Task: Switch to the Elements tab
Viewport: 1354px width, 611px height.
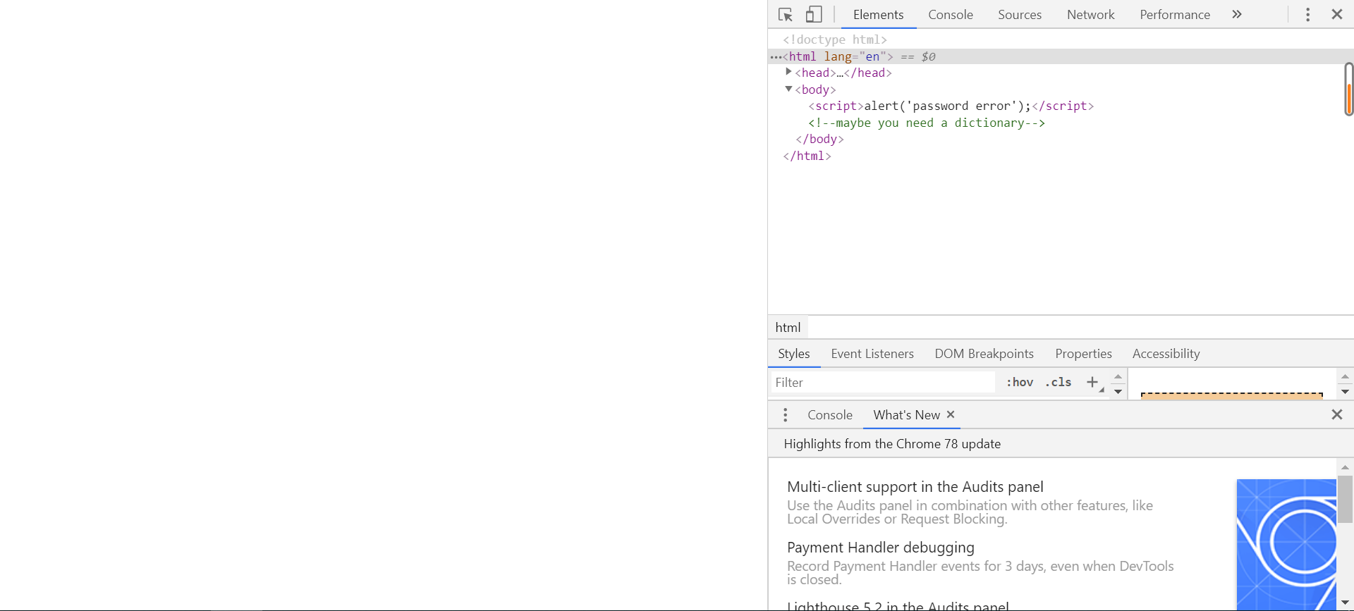Action: coord(878,15)
